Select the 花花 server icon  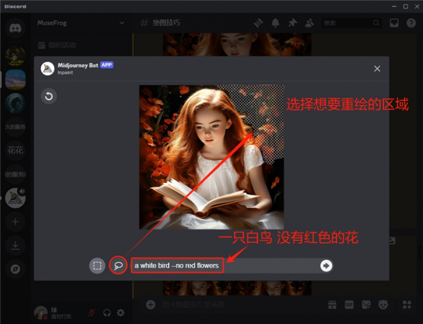(x=16, y=150)
